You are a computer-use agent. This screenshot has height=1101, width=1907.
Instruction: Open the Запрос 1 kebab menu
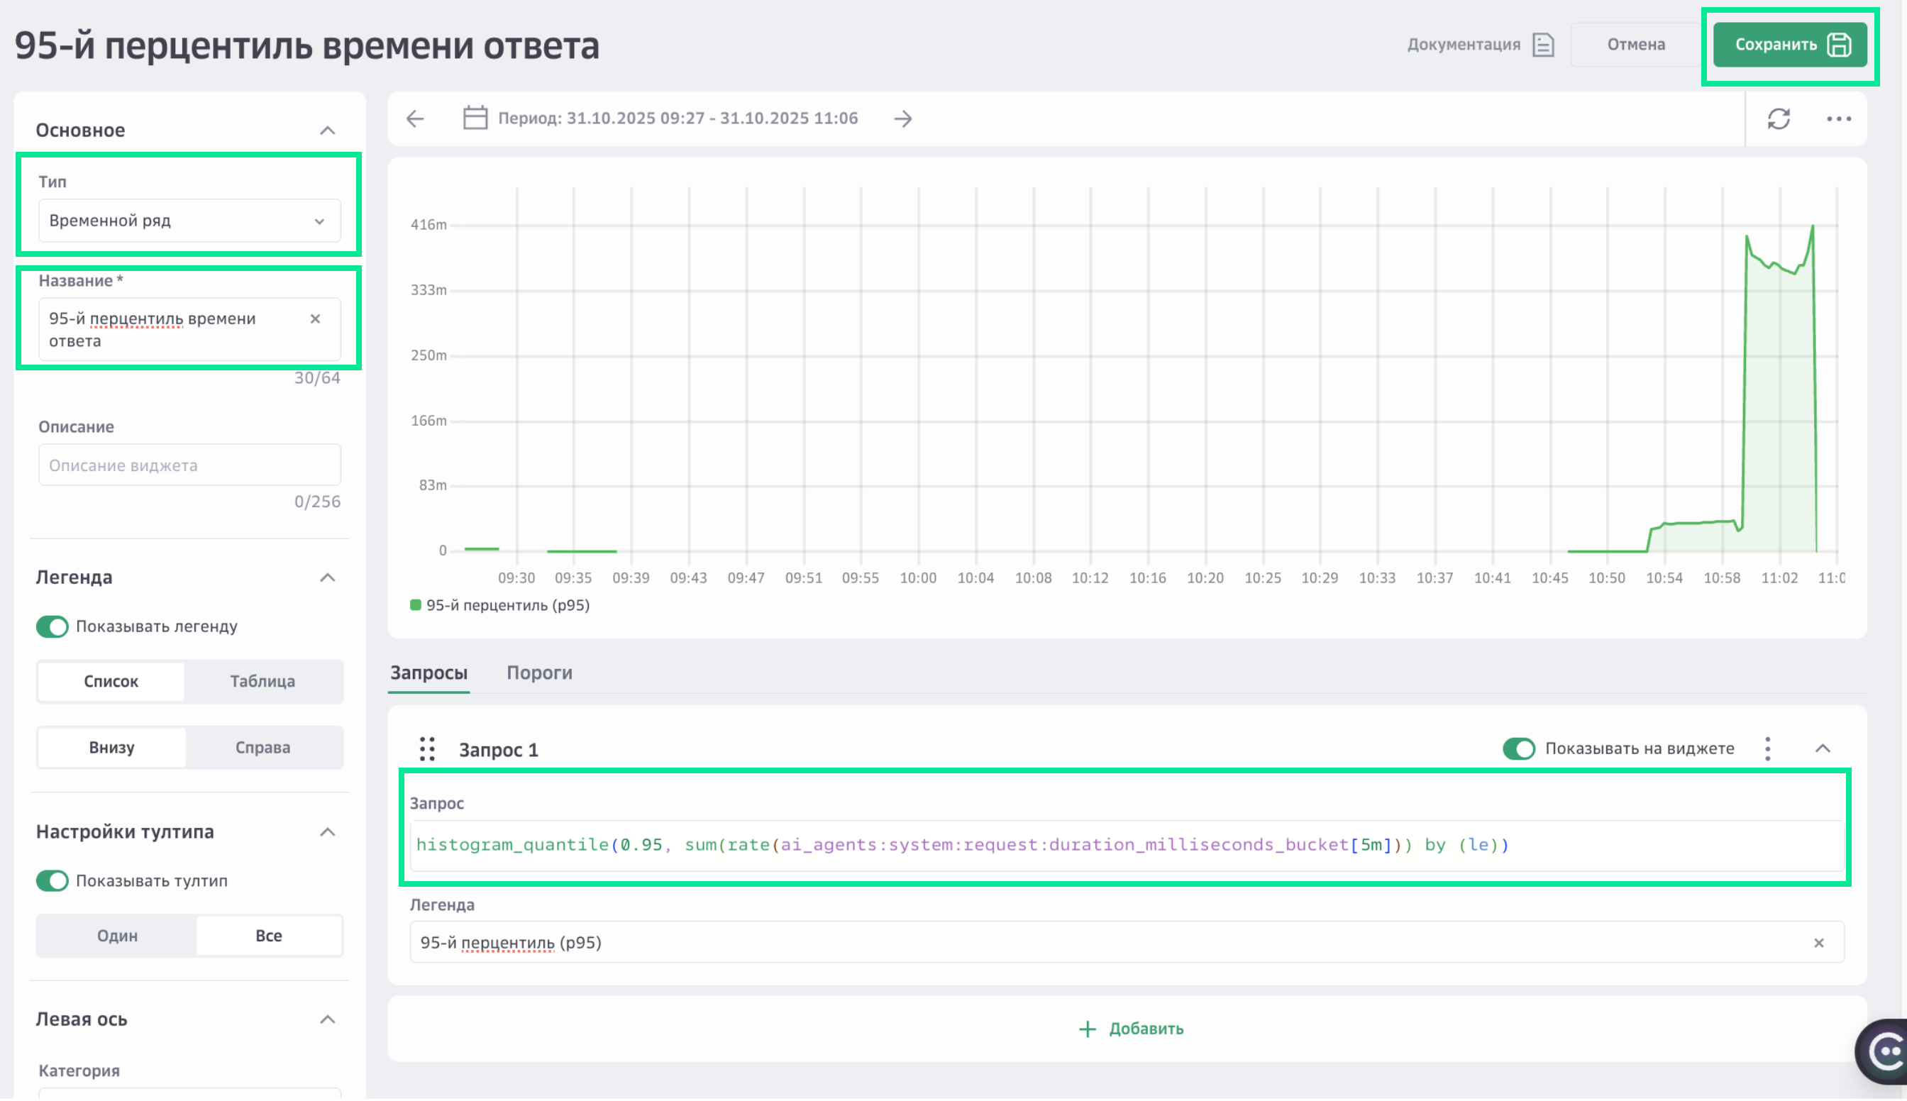point(1768,748)
